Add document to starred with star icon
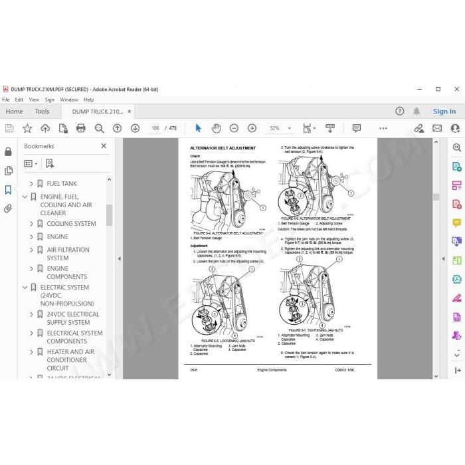This screenshot has width=465, height=465. click(x=27, y=128)
